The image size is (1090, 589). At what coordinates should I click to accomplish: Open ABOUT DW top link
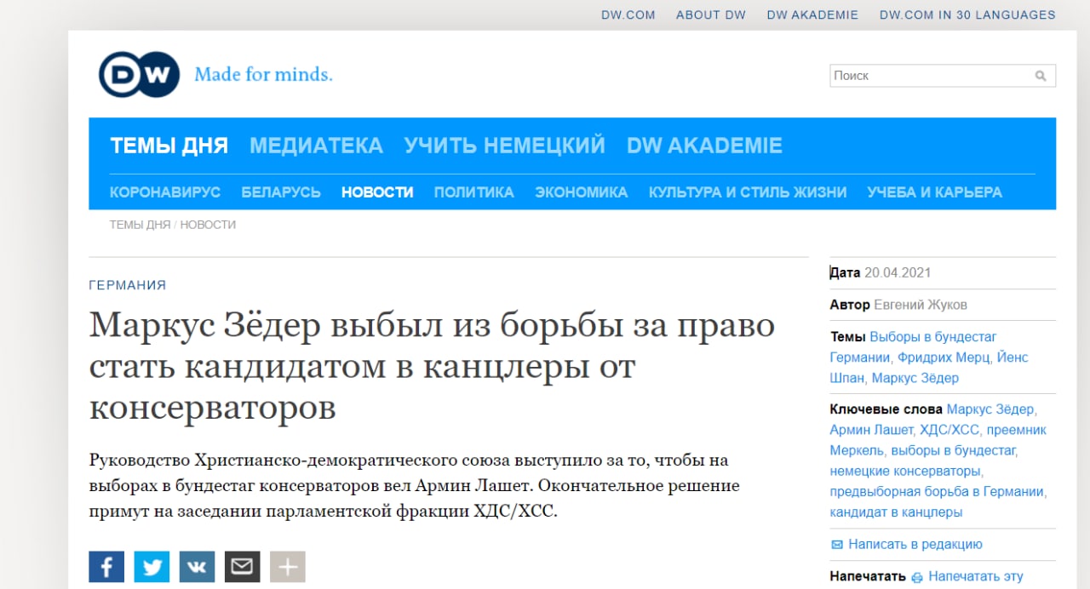tap(711, 14)
